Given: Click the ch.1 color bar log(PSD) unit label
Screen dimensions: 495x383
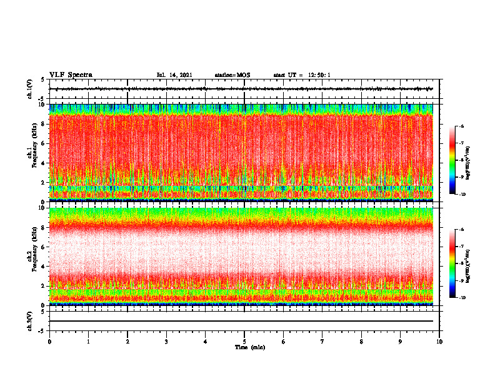Looking at the screenshot, I should pyautogui.click(x=468, y=163).
